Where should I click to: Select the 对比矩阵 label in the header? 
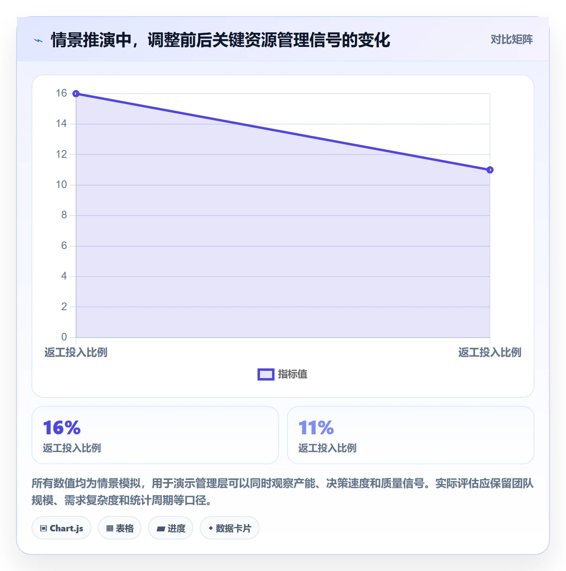click(511, 40)
